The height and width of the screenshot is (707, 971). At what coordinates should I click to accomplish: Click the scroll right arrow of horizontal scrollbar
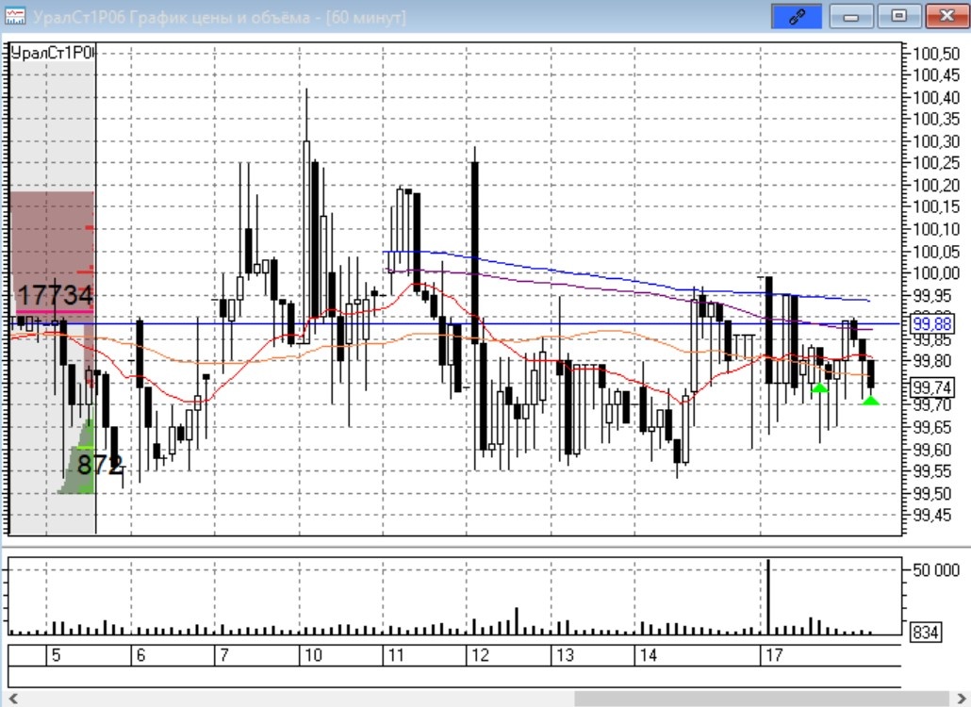961,699
